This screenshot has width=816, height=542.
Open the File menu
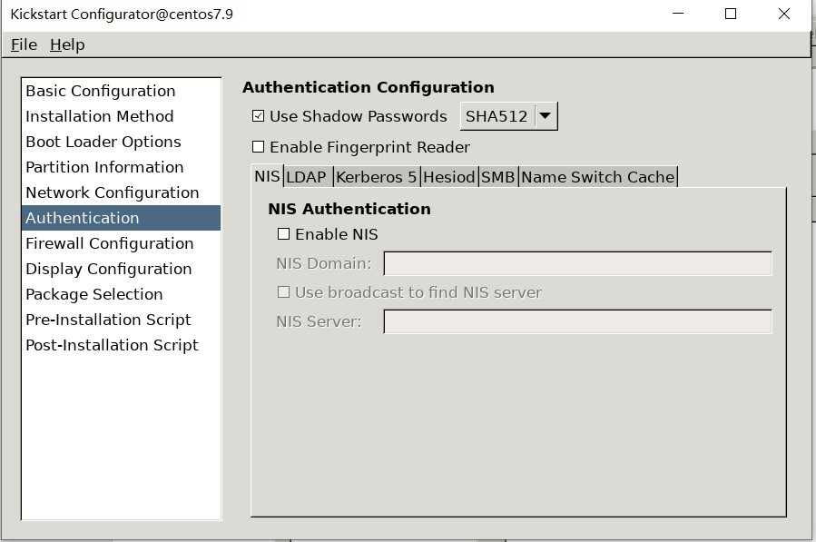click(x=24, y=44)
